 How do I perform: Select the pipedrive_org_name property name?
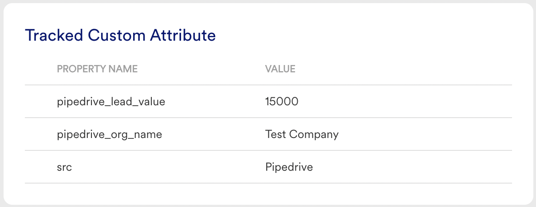pyautogui.click(x=110, y=134)
